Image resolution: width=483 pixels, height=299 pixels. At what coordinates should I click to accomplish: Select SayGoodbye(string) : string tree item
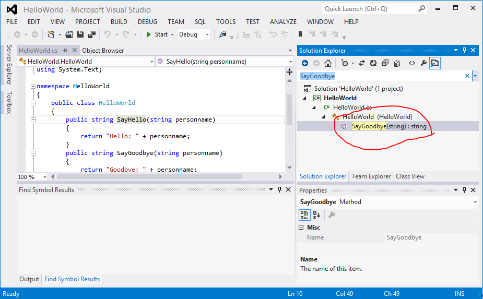(389, 126)
